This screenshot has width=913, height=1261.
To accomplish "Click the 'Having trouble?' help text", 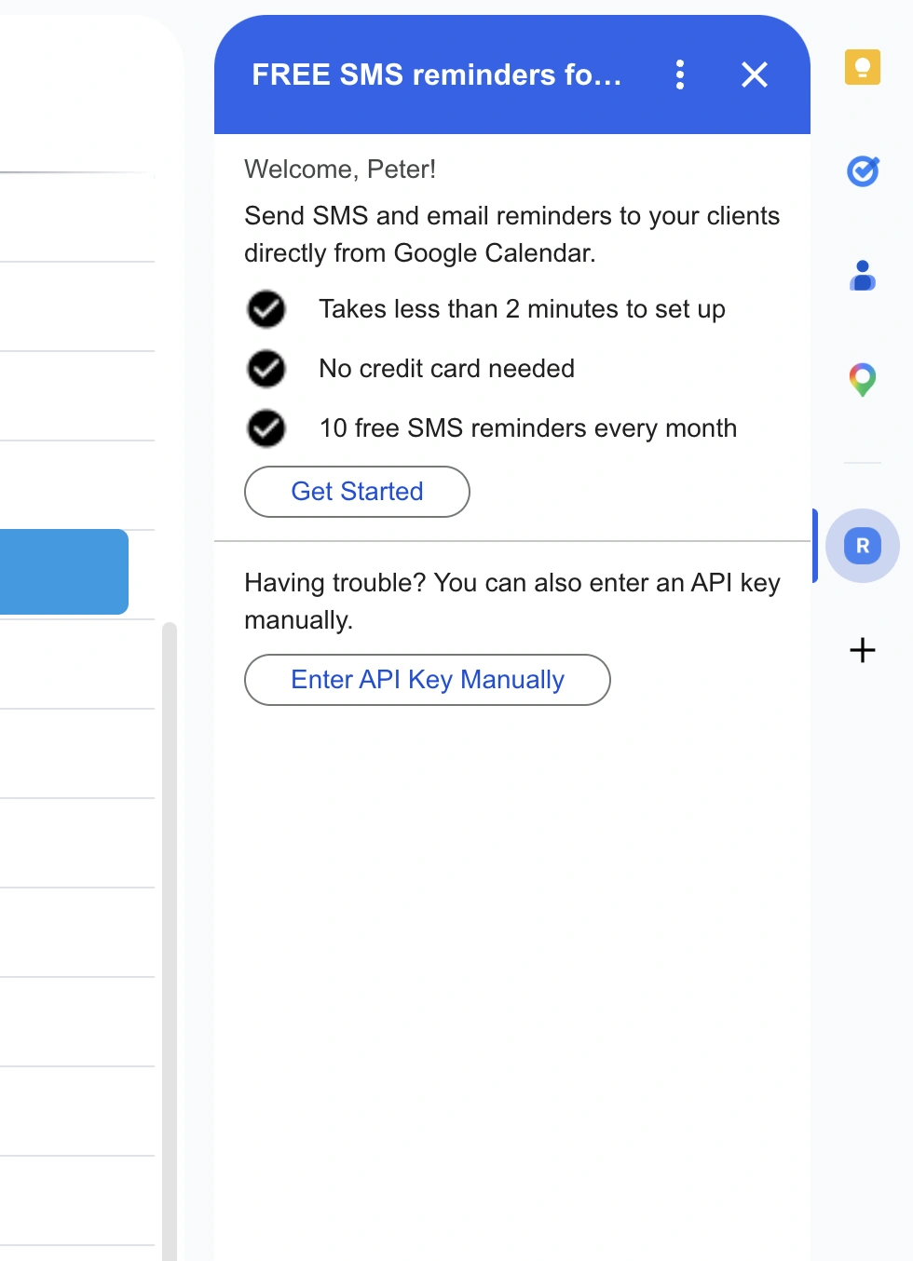I will point(512,602).
